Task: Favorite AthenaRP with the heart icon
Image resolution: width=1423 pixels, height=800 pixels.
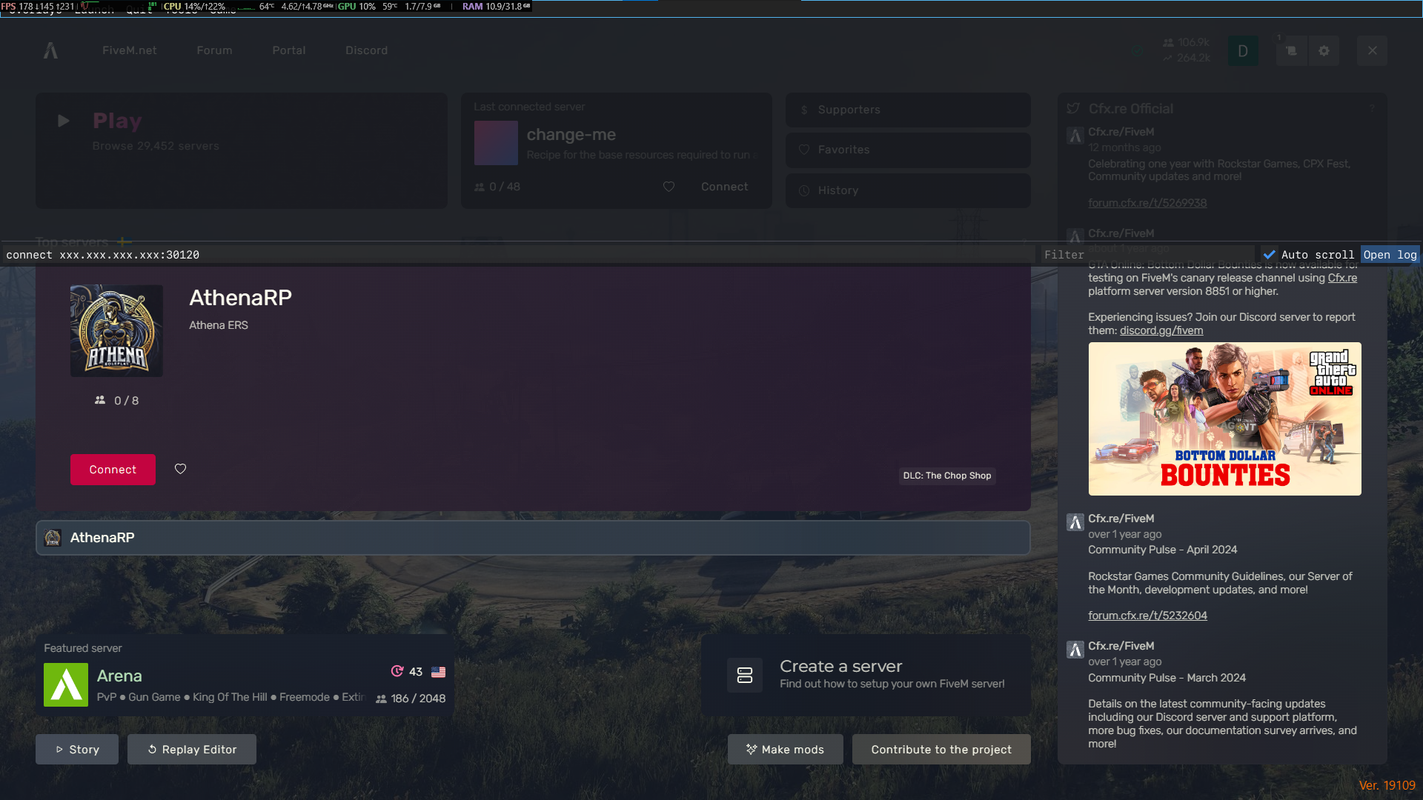Action: [x=180, y=469]
